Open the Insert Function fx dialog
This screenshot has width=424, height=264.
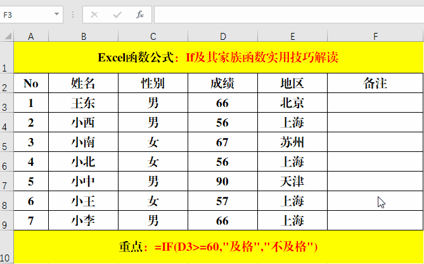pos(140,15)
